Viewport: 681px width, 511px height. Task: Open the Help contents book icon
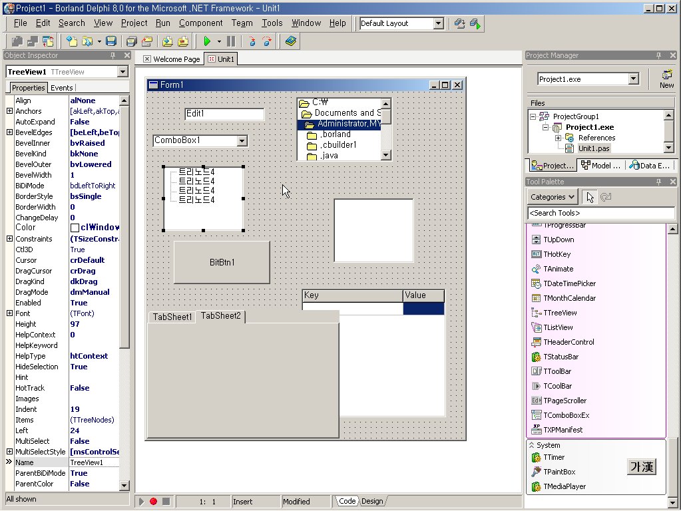click(x=290, y=41)
